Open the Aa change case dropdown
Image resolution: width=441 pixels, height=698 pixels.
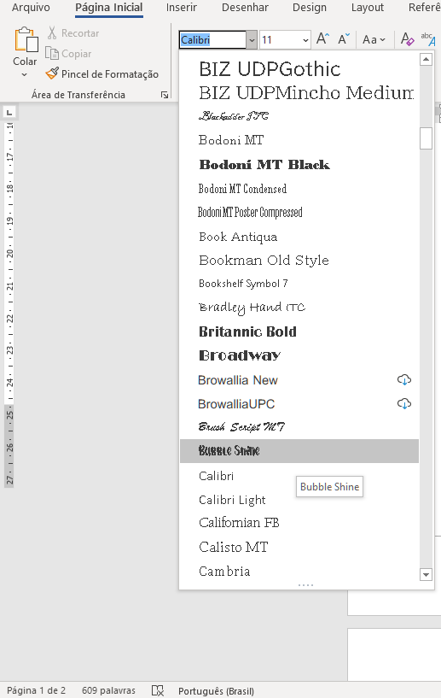click(374, 39)
